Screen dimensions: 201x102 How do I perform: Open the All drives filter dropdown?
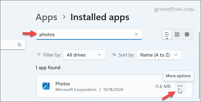84,55
